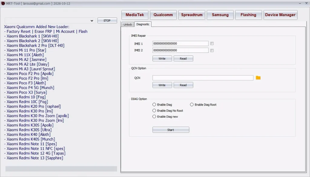Image resolution: width=310 pixels, height=177 pixels.
Task: Go to the MediaTek section
Action: [135, 15]
